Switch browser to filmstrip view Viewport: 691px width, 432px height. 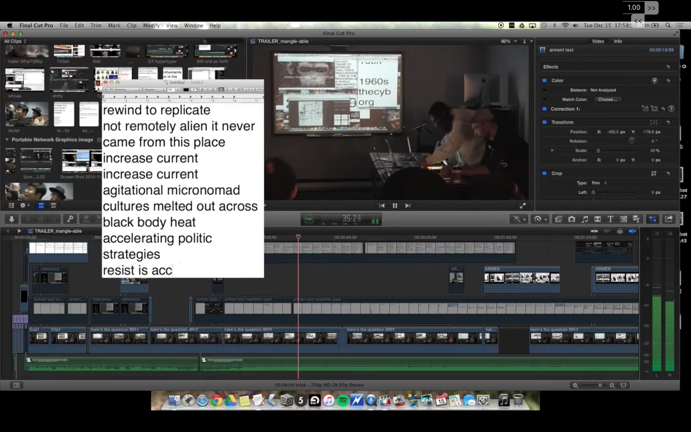click(40, 205)
